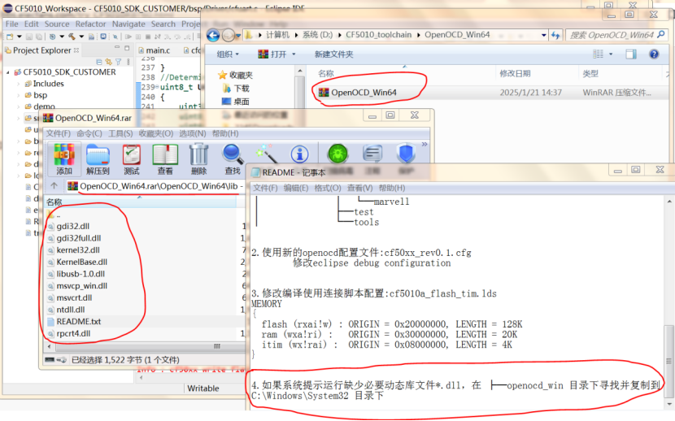Open the Explorer 打开 dropdown arrow
The image size is (675, 421).
[x=294, y=54]
